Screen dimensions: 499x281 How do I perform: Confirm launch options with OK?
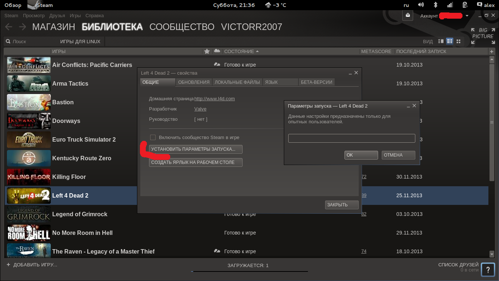(361, 155)
